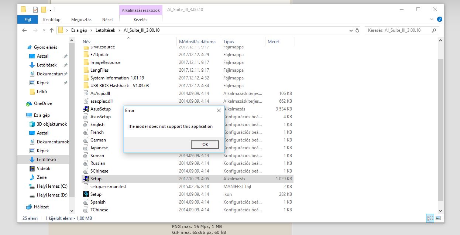460x235 pixels.
Task: Open the quick access toolbar customize dropdown
Action: coord(50,10)
